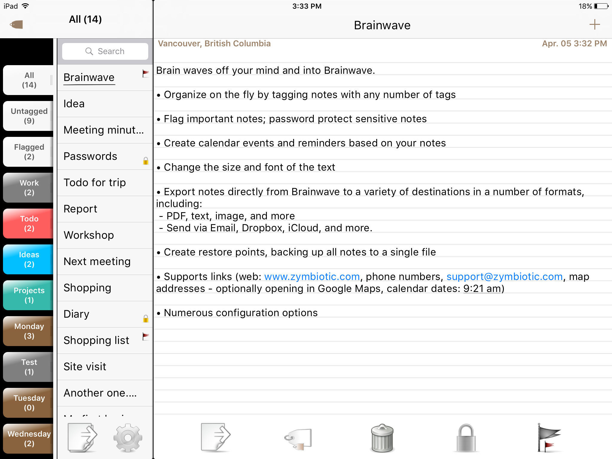Click the Search field in note list
The image size is (612, 459).
[105, 51]
